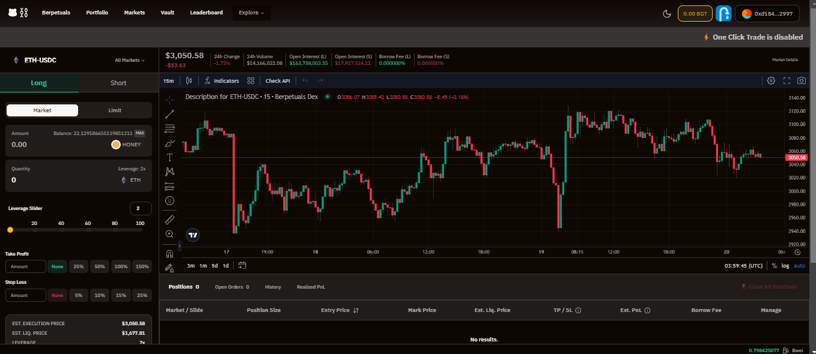Open go to date calendar

click(242, 265)
